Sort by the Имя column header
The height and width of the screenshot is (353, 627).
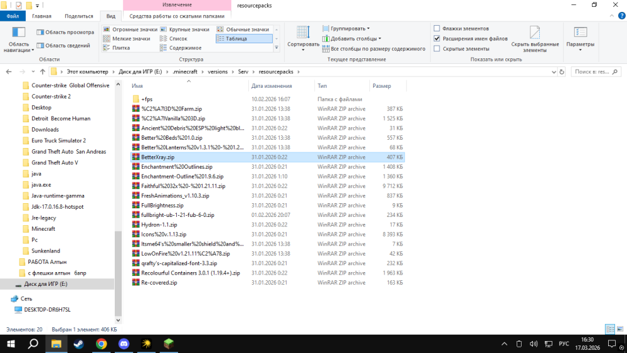click(189, 86)
